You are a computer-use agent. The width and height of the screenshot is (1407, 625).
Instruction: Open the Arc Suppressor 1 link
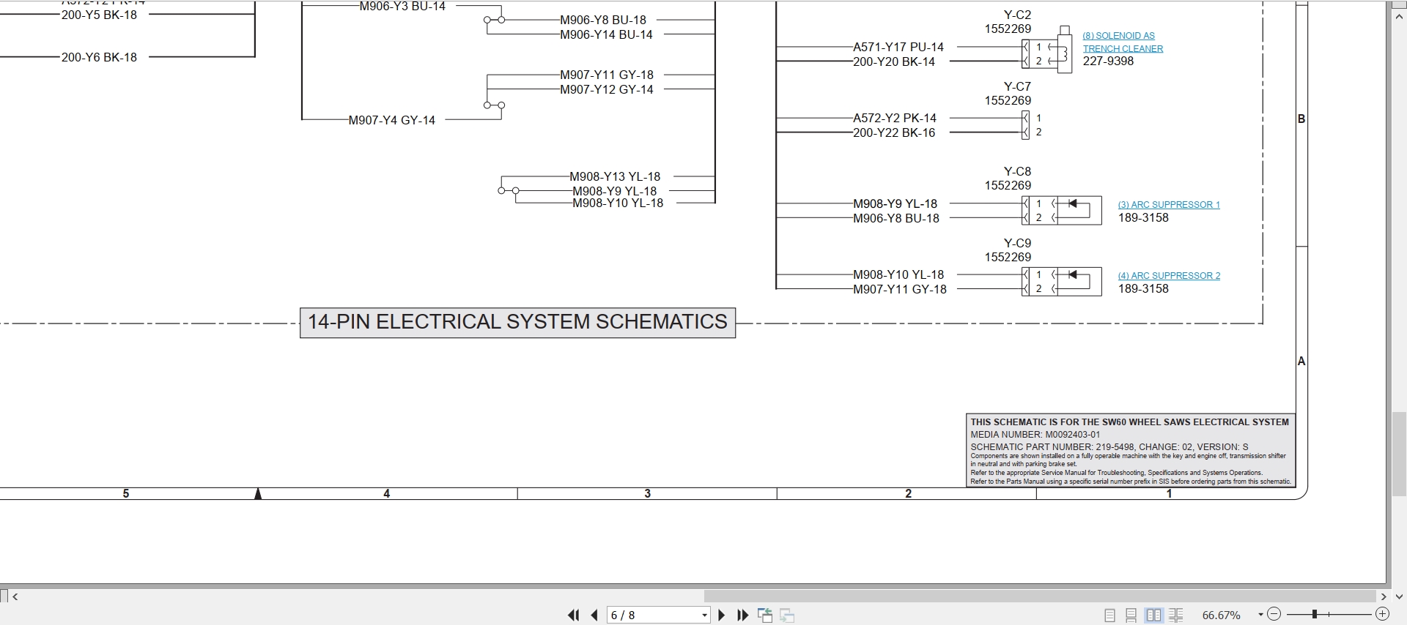pos(1169,205)
